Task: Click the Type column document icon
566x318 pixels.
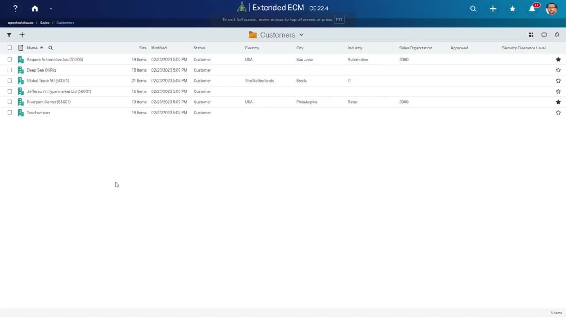Action: [21, 48]
